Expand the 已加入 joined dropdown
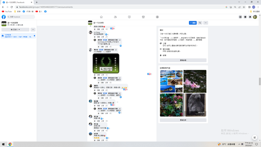The height and width of the screenshot is (147, 261). coord(15,30)
